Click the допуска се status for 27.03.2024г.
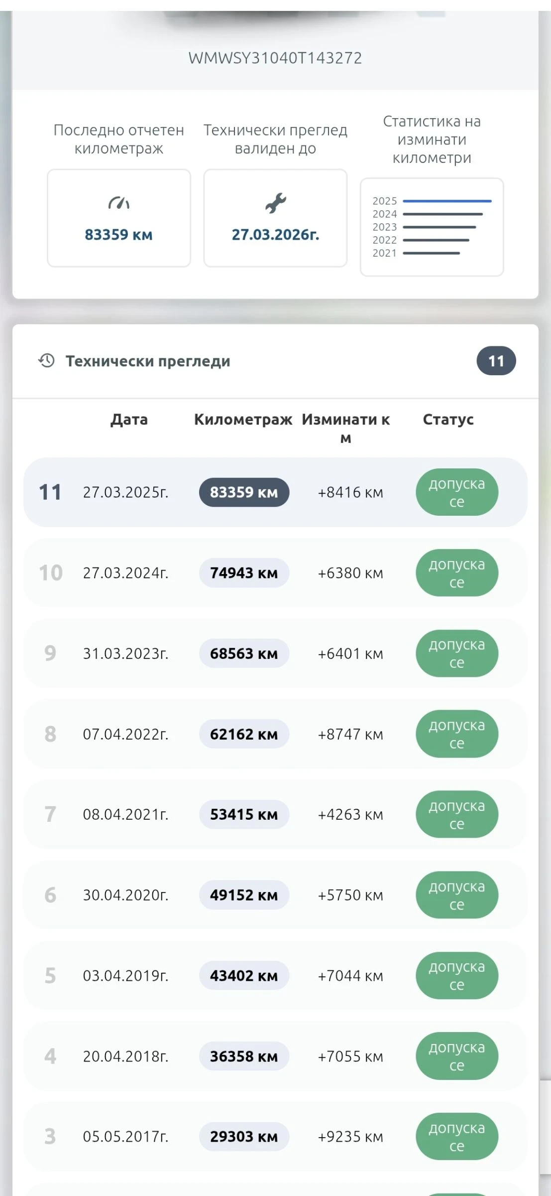 coord(456,573)
